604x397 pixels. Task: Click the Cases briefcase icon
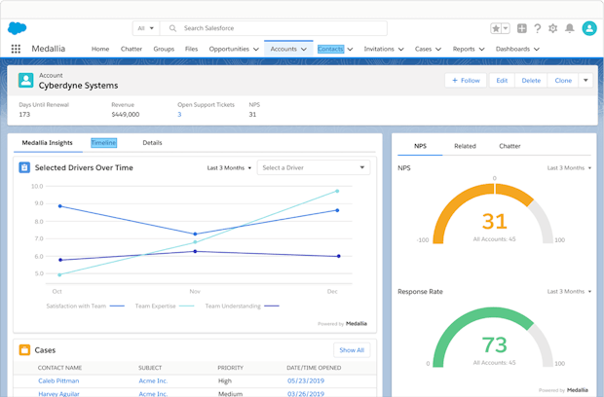(24, 350)
